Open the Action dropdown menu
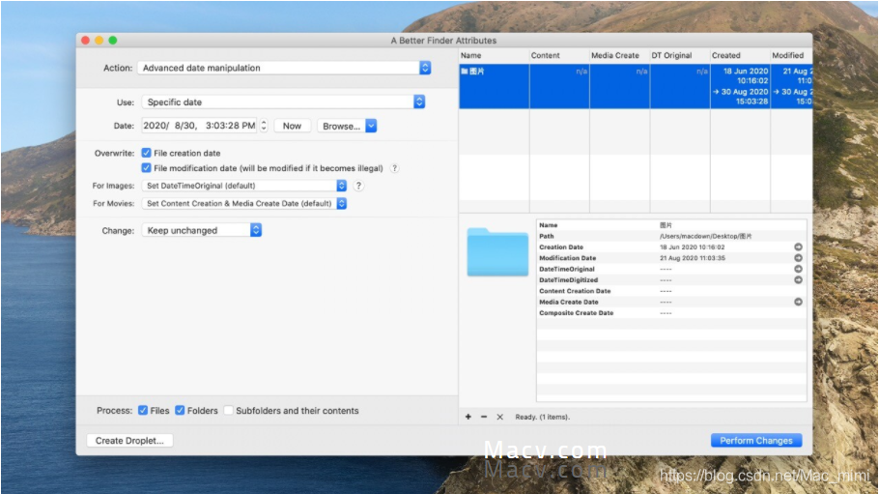 coord(284,68)
